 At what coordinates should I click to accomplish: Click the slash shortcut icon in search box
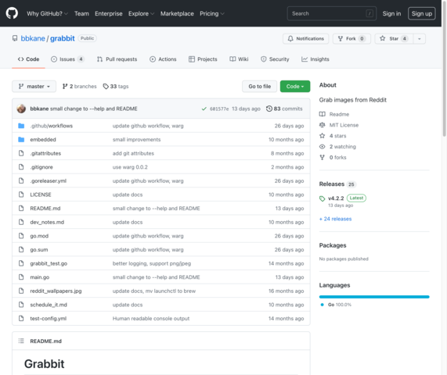pos(369,13)
